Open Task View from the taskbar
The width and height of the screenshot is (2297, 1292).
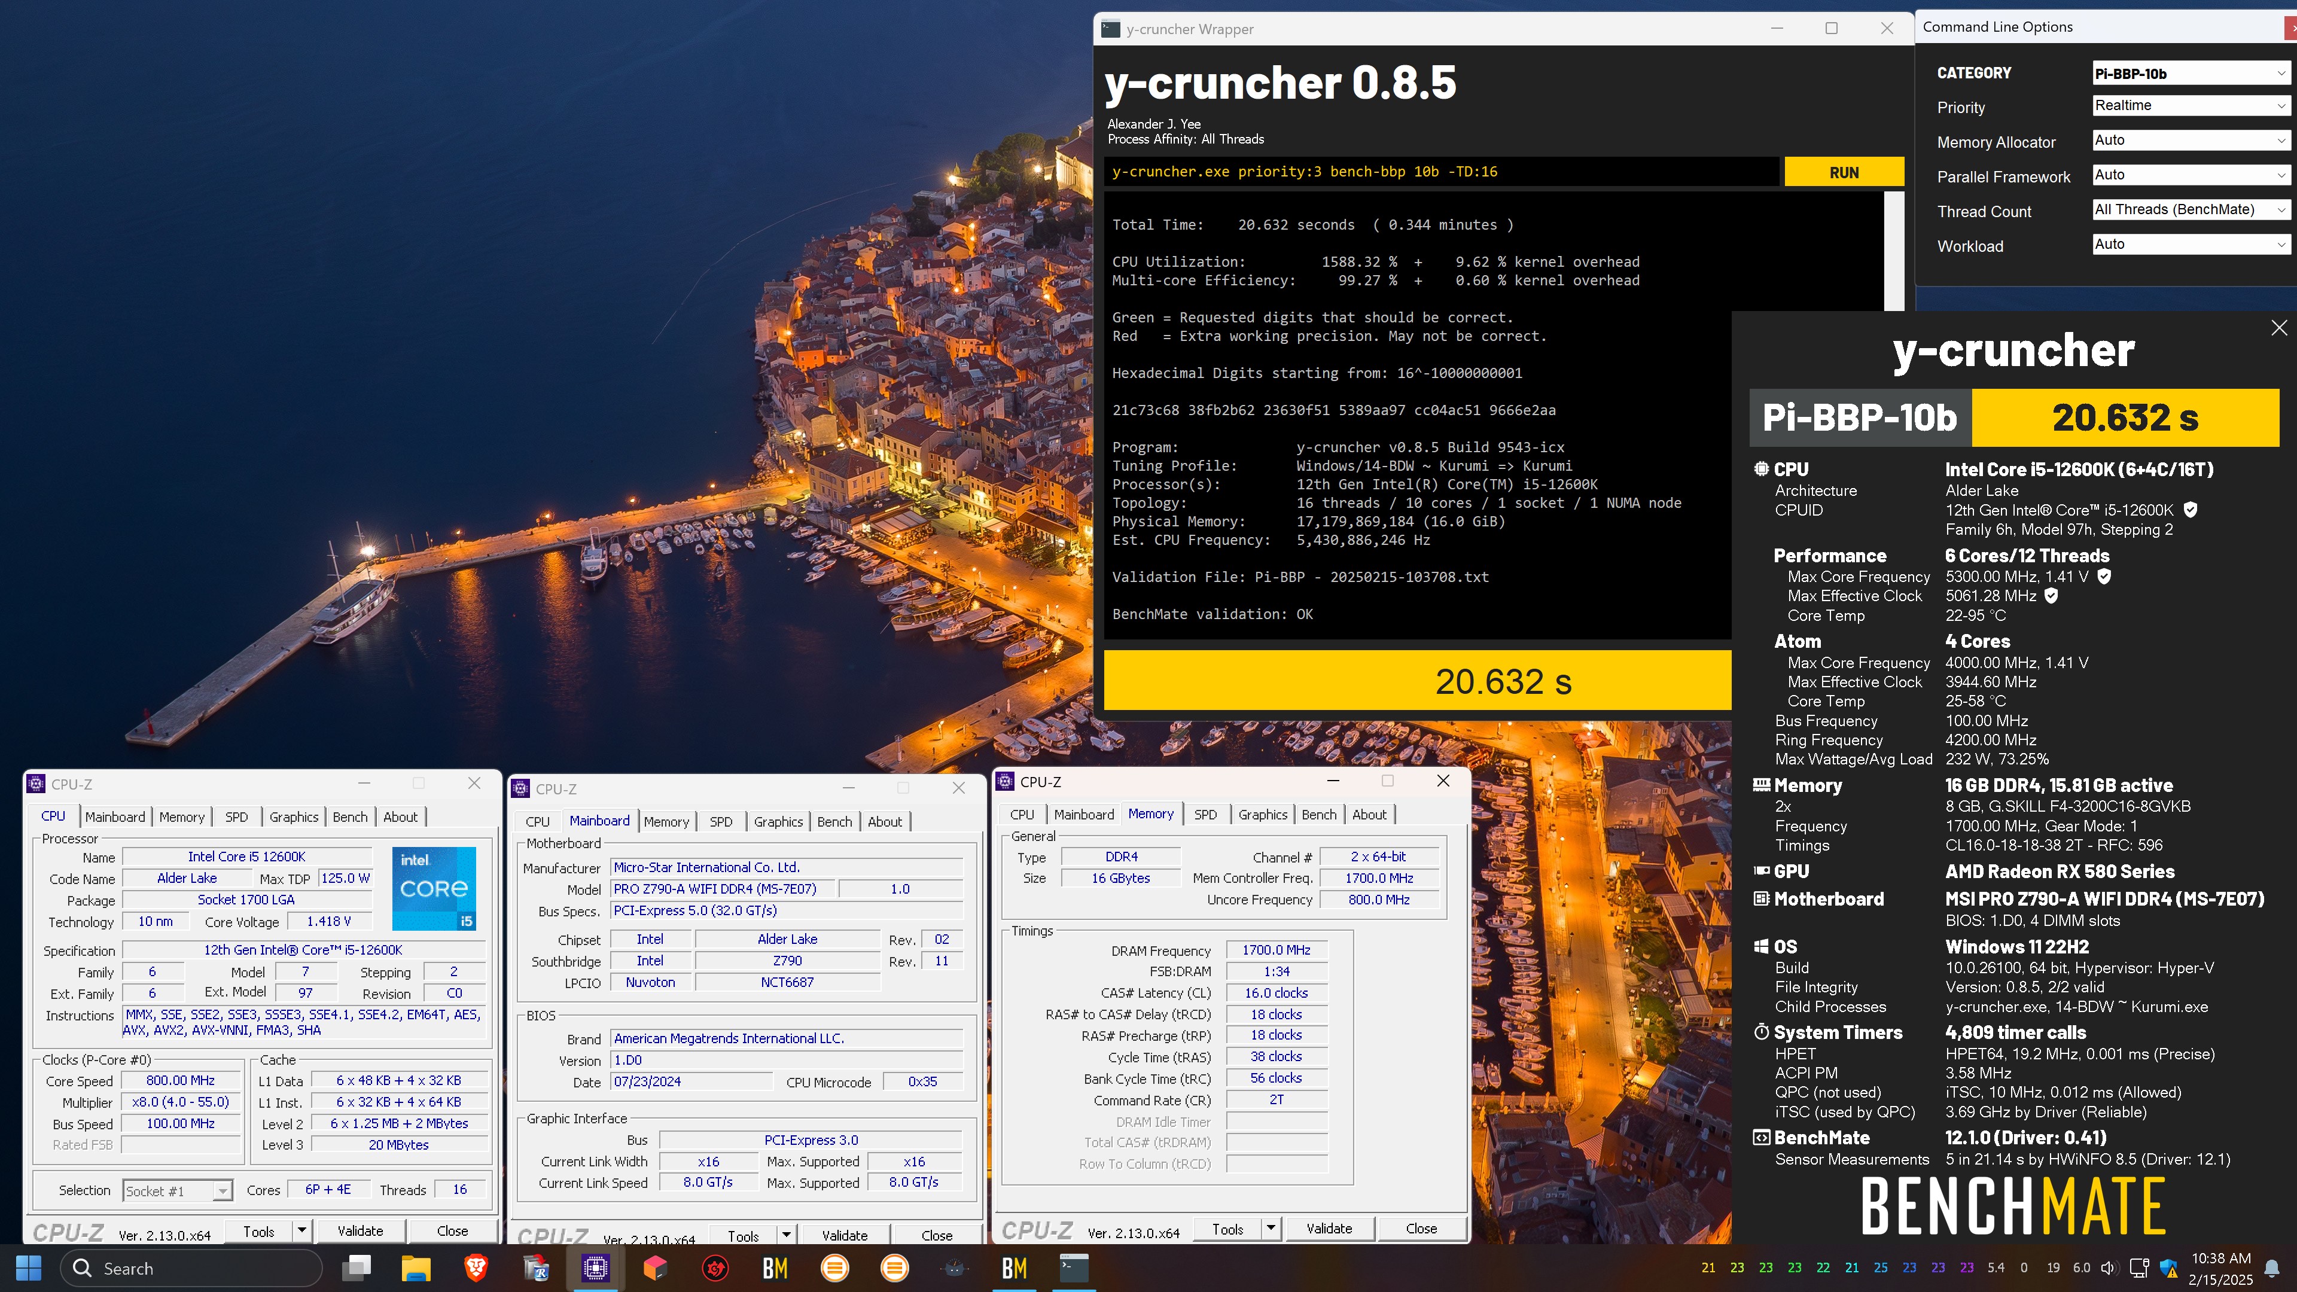point(357,1268)
